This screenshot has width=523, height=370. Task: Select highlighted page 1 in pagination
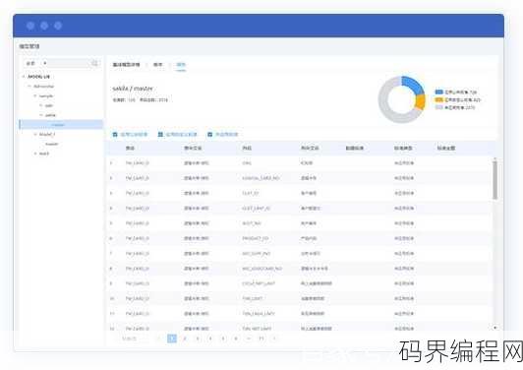pyautogui.click(x=172, y=339)
